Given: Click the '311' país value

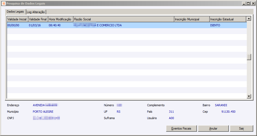Looking at the screenshot, I should [171, 112].
